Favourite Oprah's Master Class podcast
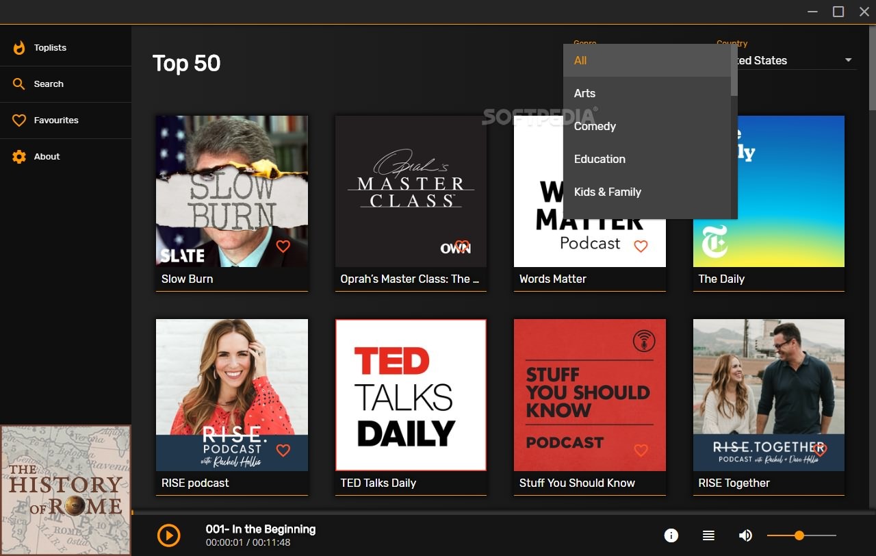Screen dimensions: 876x556 point(463,247)
